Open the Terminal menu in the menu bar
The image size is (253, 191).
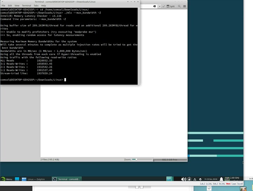point(26,6)
